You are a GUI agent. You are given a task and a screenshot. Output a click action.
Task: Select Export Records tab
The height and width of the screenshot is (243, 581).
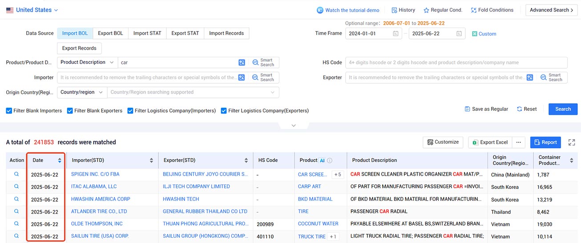pyautogui.click(x=79, y=48)
